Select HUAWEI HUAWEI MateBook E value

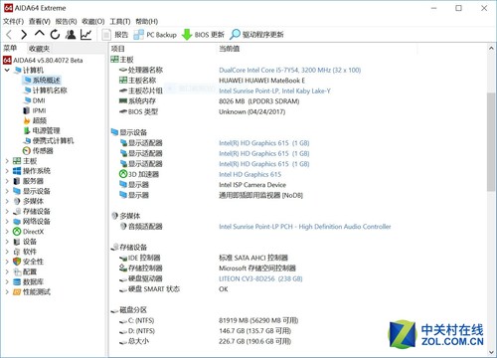[262, 81]
